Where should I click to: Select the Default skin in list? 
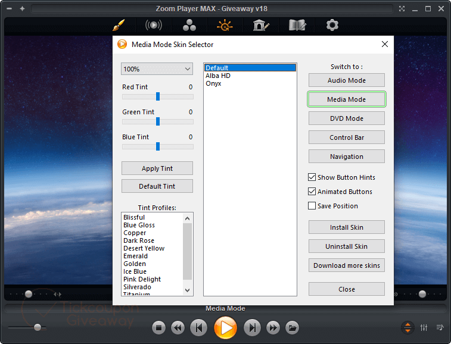[250, 68]
